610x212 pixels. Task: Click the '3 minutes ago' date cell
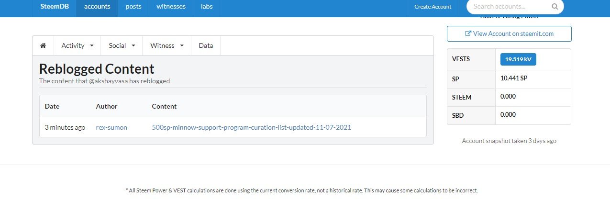pyautogui.click(x=65, y=127)
